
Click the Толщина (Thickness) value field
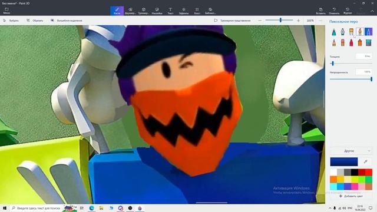click(364, 57)
